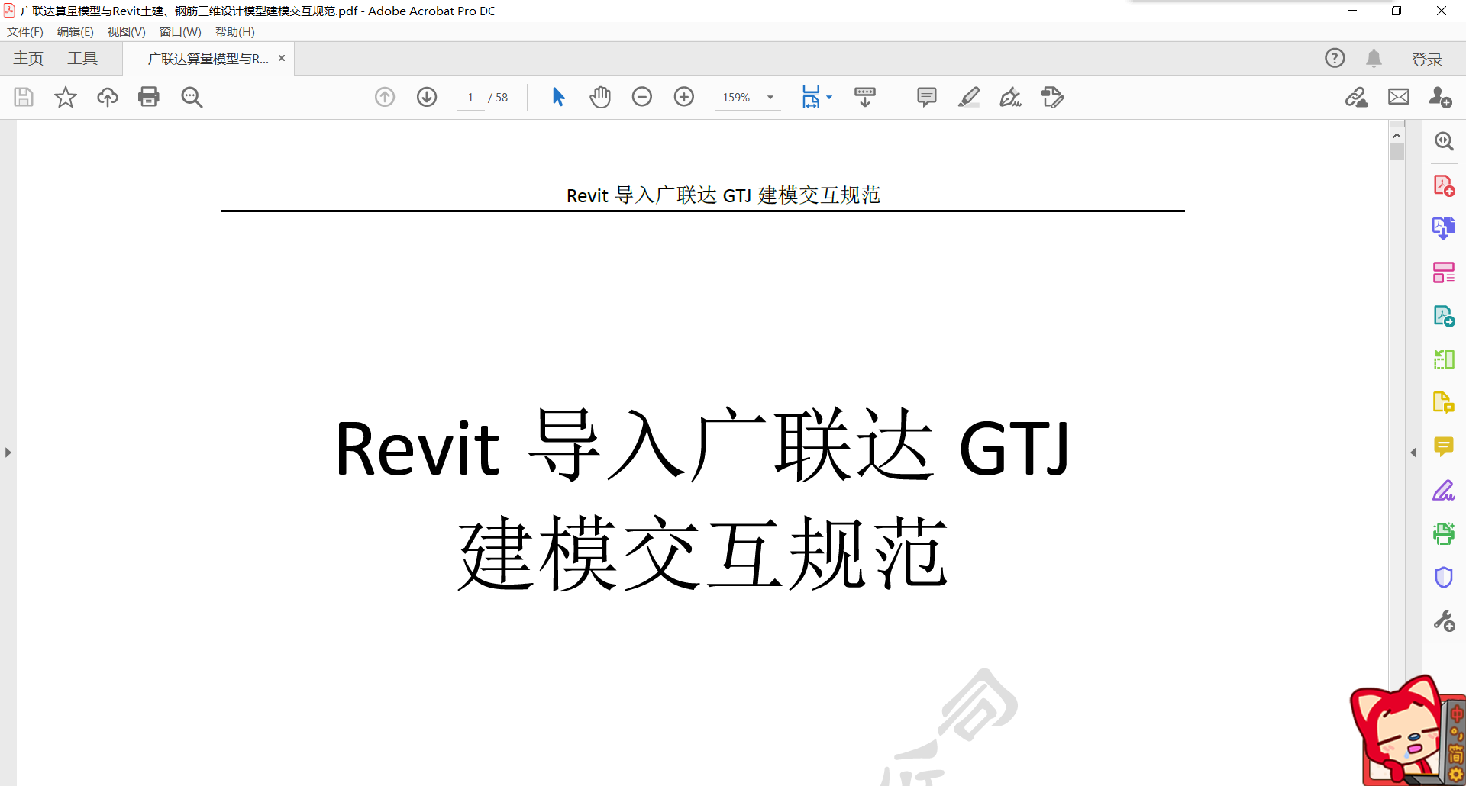Open the Create PDF tool
The image size is (1466, 786).
click(1444, 185)
